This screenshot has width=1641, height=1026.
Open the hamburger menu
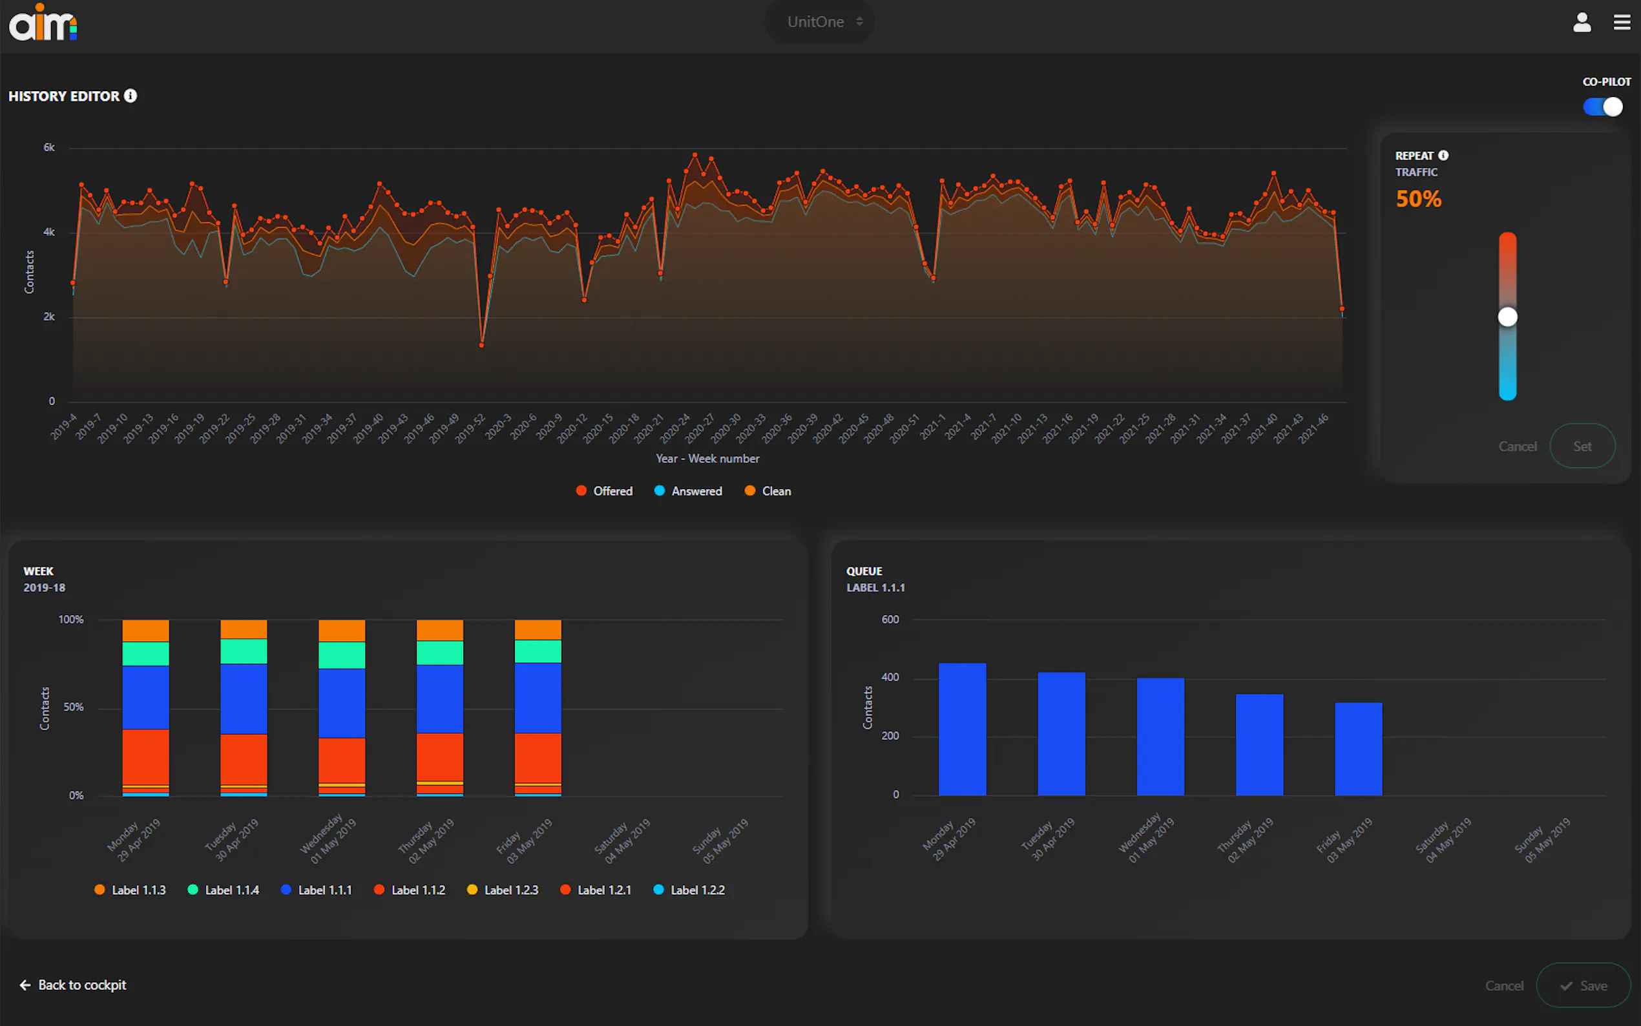click(x=1622, y=23)
